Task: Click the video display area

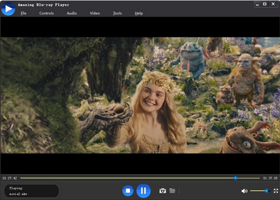Action: click(x=140, y=95)
